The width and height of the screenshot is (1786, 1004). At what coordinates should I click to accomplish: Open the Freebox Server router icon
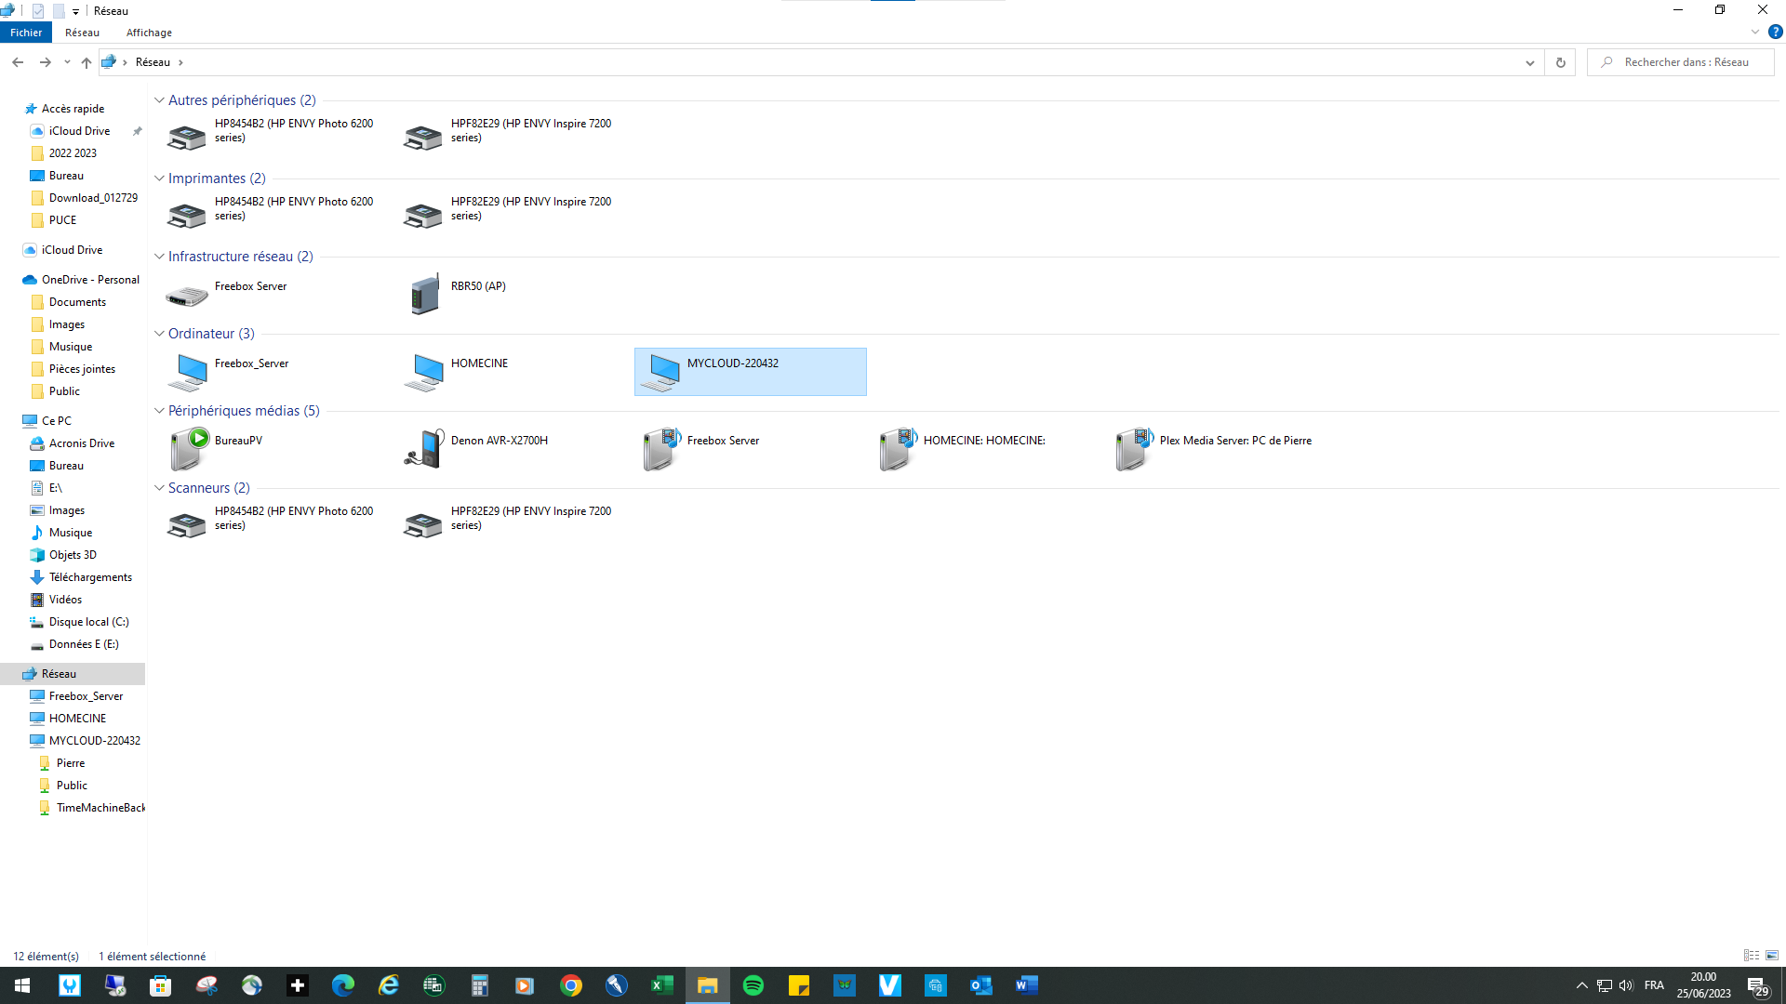tap(187, 296)
